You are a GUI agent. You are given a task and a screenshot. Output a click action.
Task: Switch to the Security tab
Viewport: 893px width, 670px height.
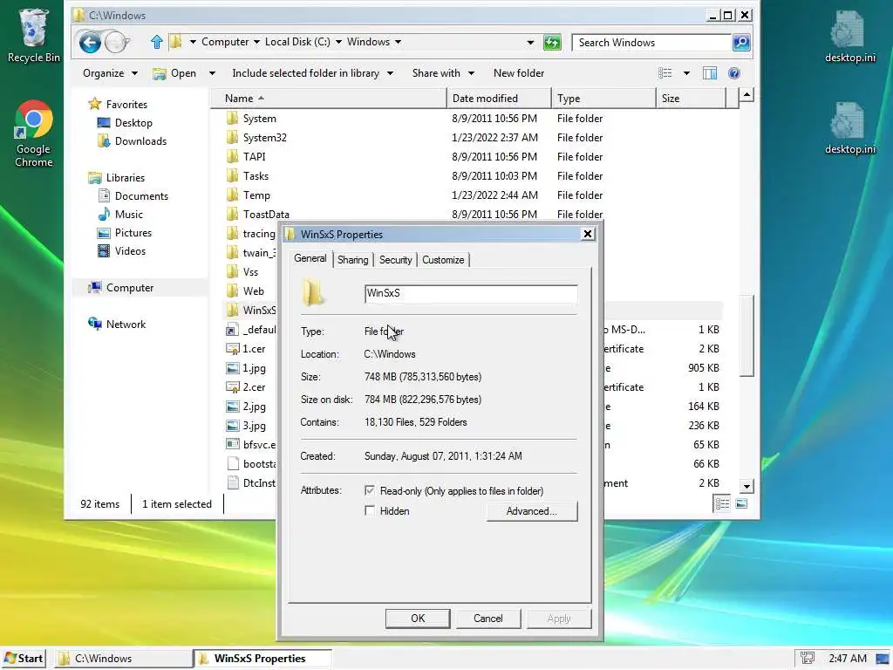coord(395,260)
